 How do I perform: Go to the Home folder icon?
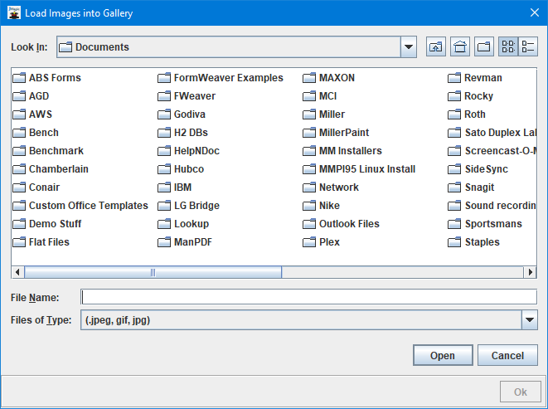pyautogui.click(x=460, y=47)
